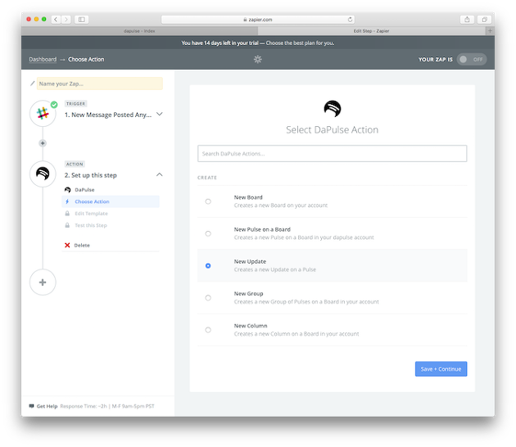Collapse the action step with its chevron
516x447 pixels.
point(159,174)
